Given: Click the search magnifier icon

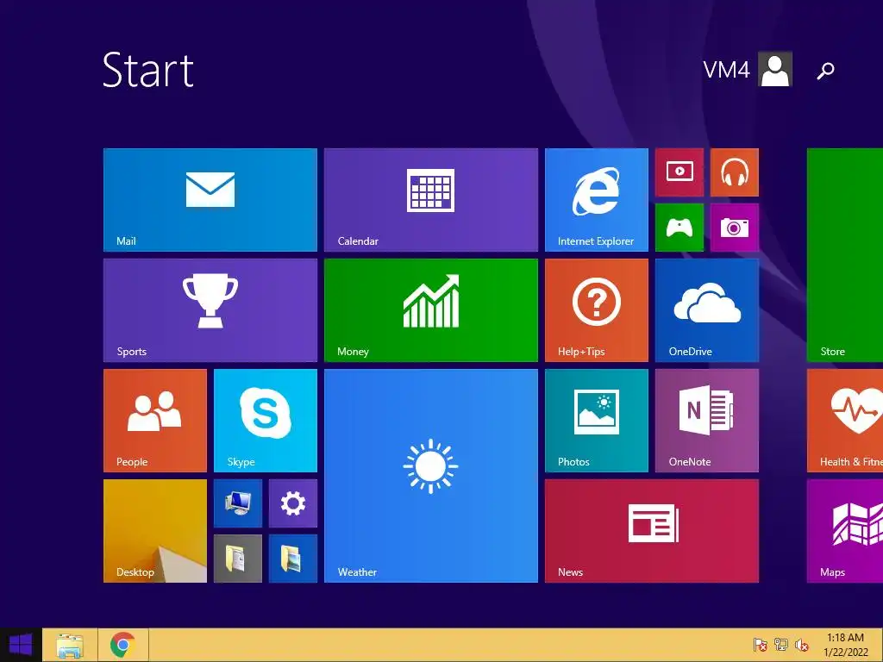Looking at the screenshot, I should point(825,71).
